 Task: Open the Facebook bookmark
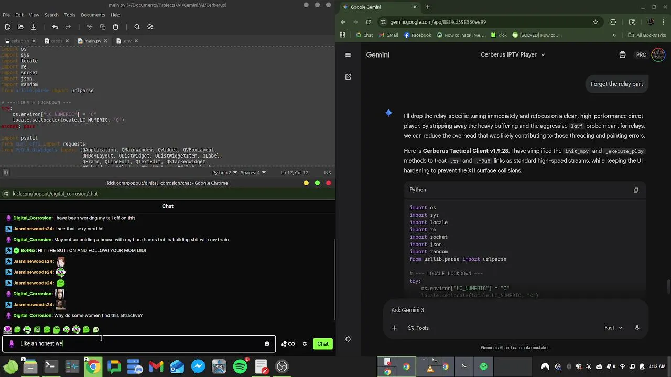pos(418,35)
